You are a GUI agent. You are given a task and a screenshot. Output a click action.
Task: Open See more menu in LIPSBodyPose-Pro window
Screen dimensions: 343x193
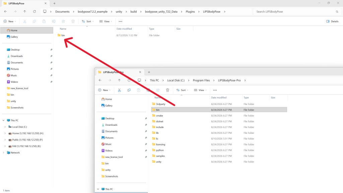[215, 90]
